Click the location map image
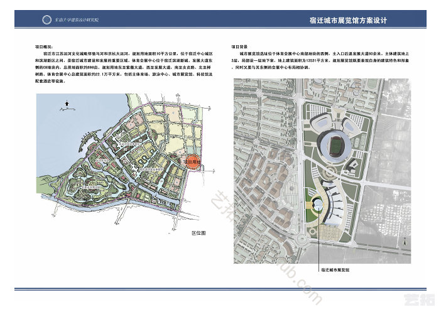 pyautogui.click(x=126, y=163)
